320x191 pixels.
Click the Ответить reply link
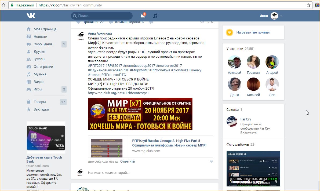pyautogui.click(x=128, y=161)
